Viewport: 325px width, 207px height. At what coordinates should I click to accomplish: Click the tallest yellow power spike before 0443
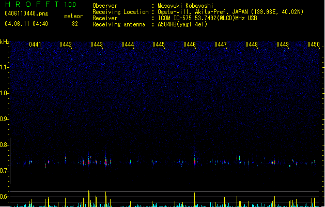(89, 199)
